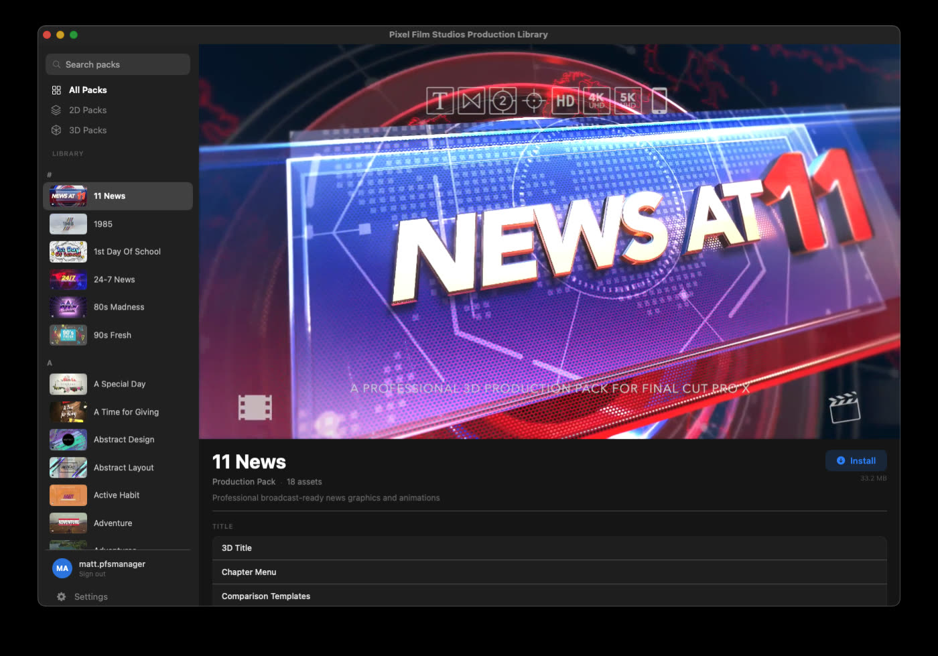Open the A Special Day pack

(118, 384)
